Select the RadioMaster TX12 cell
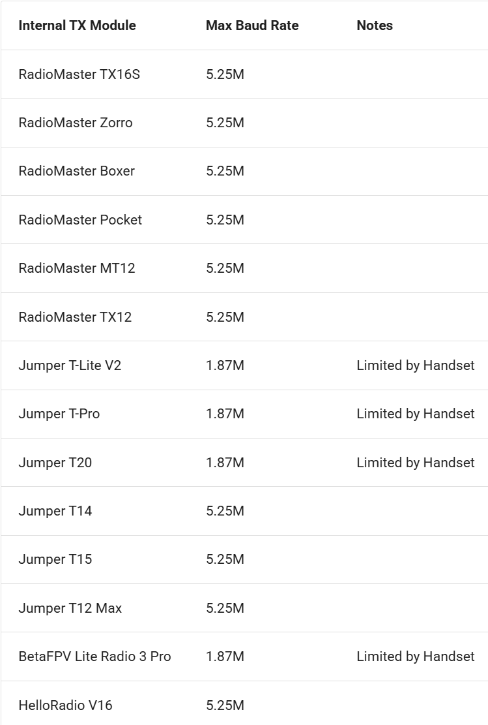This screenshot has width=488, height=725. coord(75,316)
